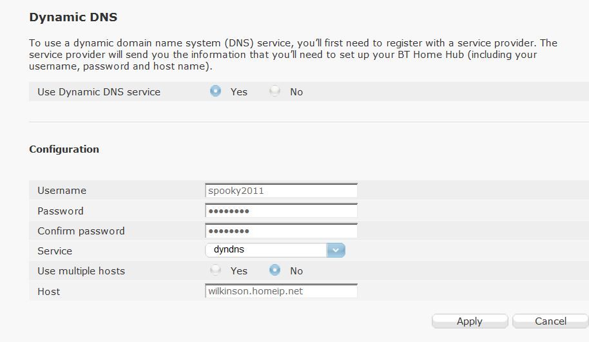Click the Dynamic DNS page heading
The image size is (589, 342).
coord(73,17)
